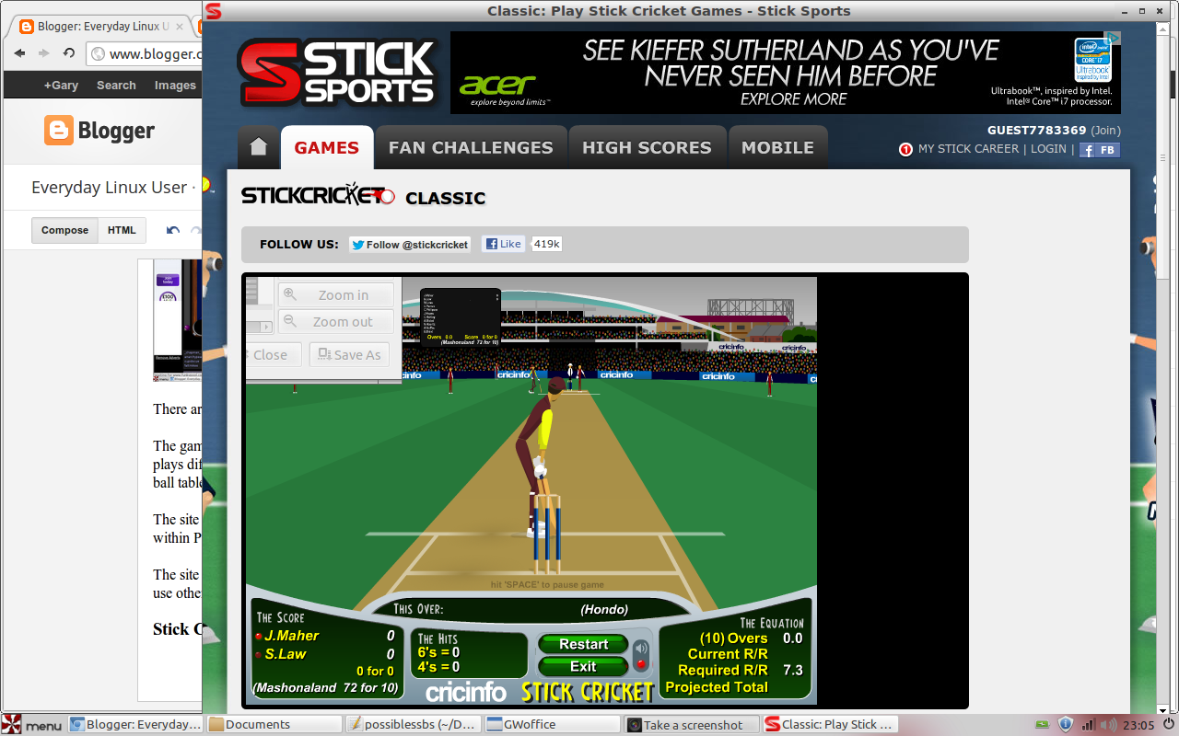
Task: Open the battery indicator in system tray
Action: pyautogui.click(x=1043, y=725)
